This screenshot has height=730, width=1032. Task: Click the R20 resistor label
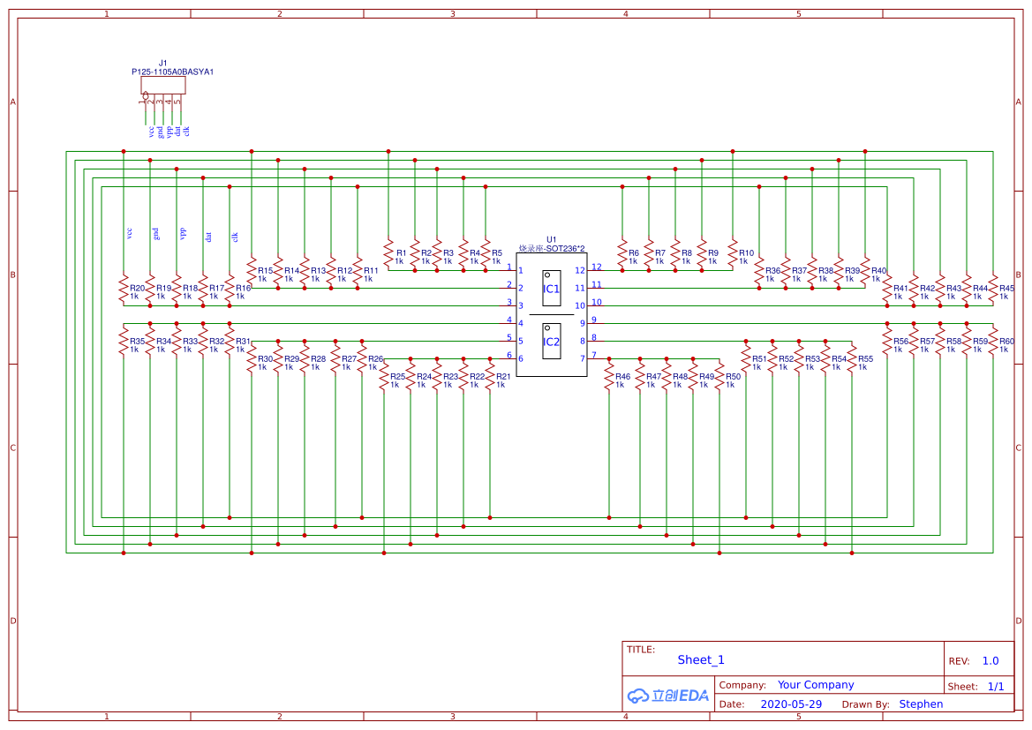coord(137,289)
